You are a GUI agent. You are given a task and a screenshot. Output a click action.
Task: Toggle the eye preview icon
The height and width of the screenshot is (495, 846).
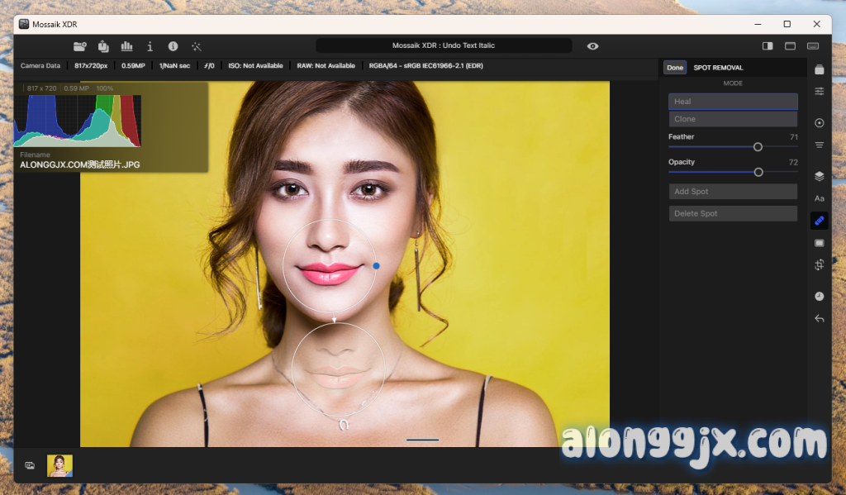tap(592, 46)
